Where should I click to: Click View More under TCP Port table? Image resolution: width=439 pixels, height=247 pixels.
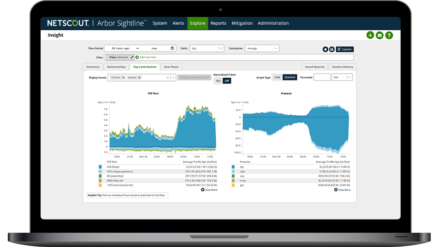click(209, 189)
